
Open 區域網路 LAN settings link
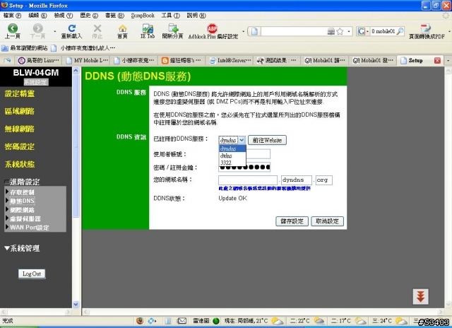(x=20, y=112)
